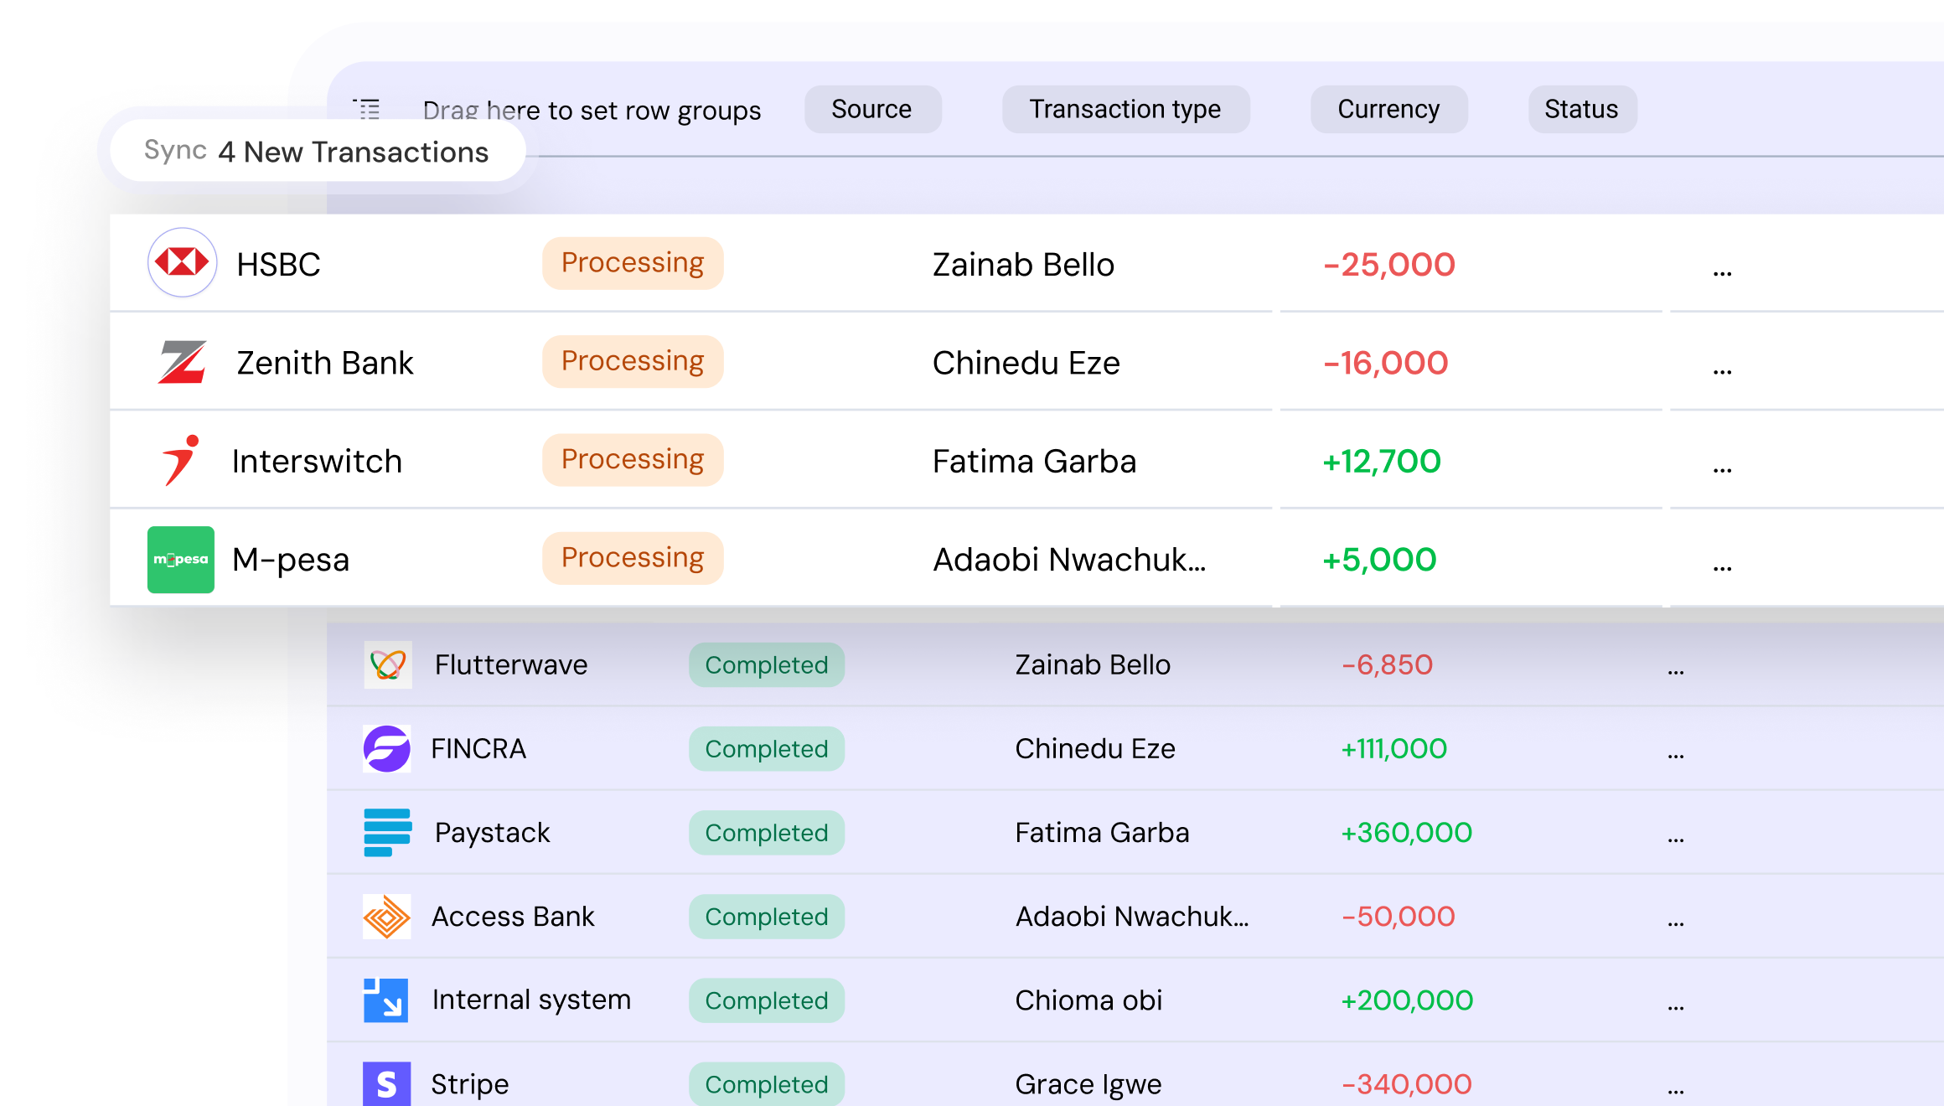Click the Interswitch logo icon

[181, 460]
